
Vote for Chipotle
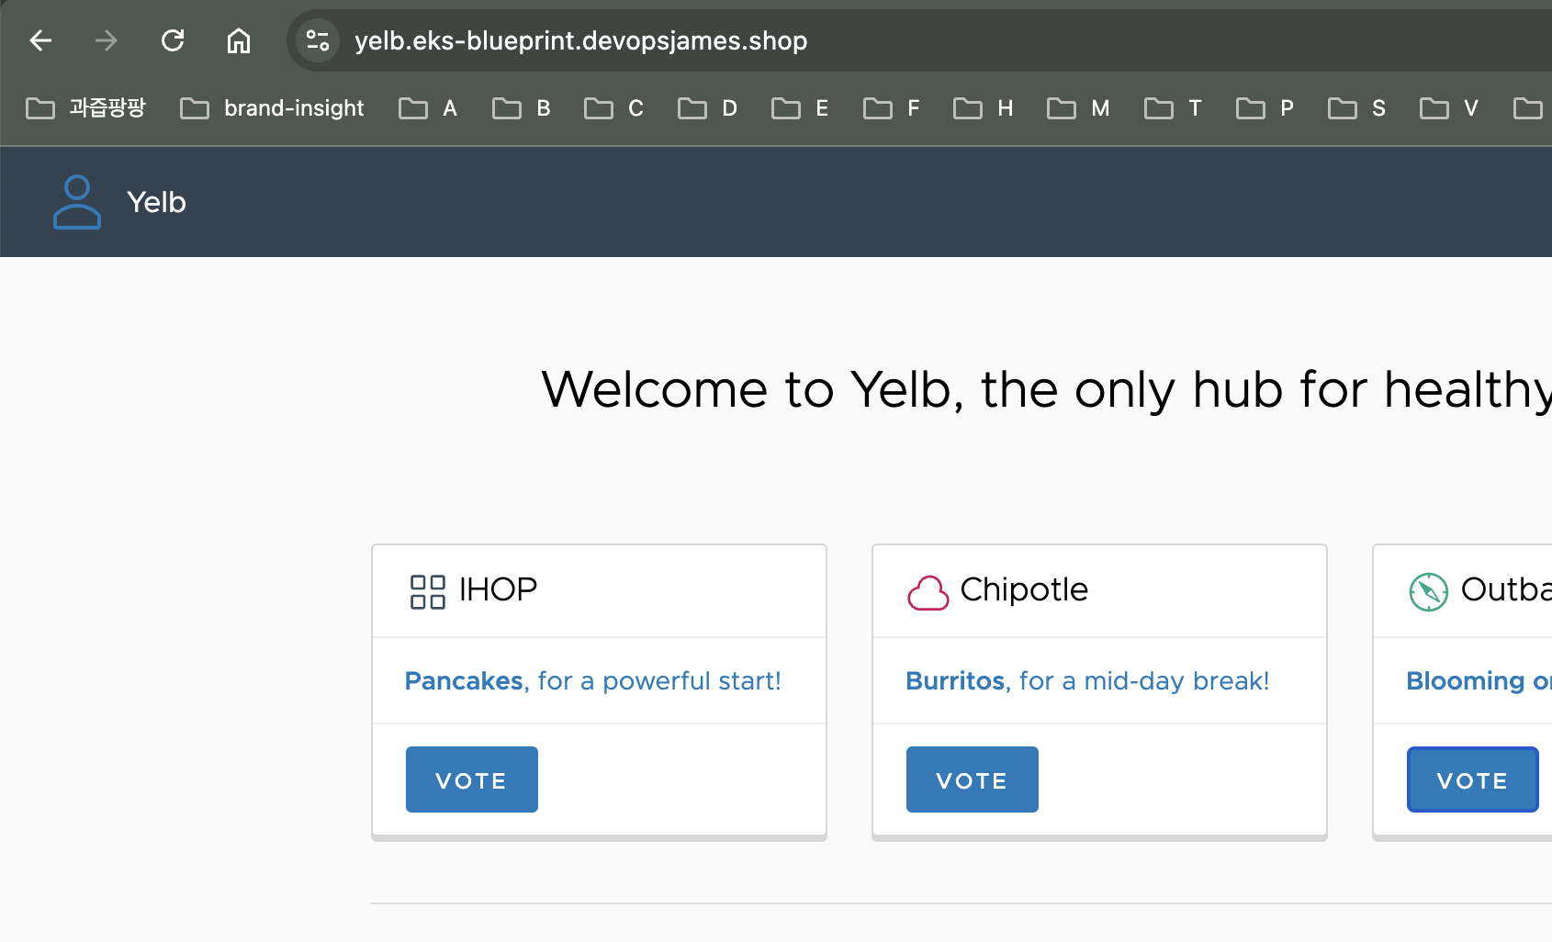coord(973,779)
